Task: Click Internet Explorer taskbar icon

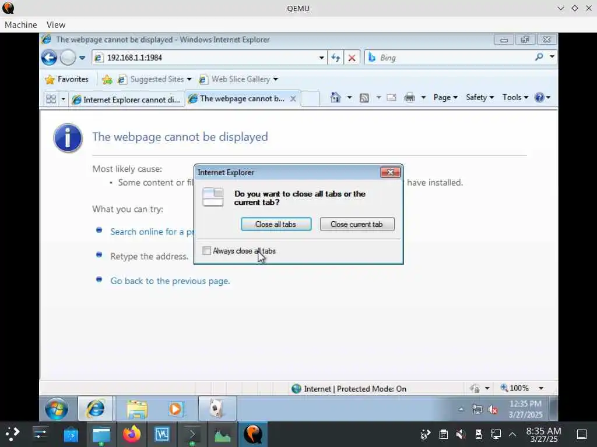Action: (x=96, y=409)
